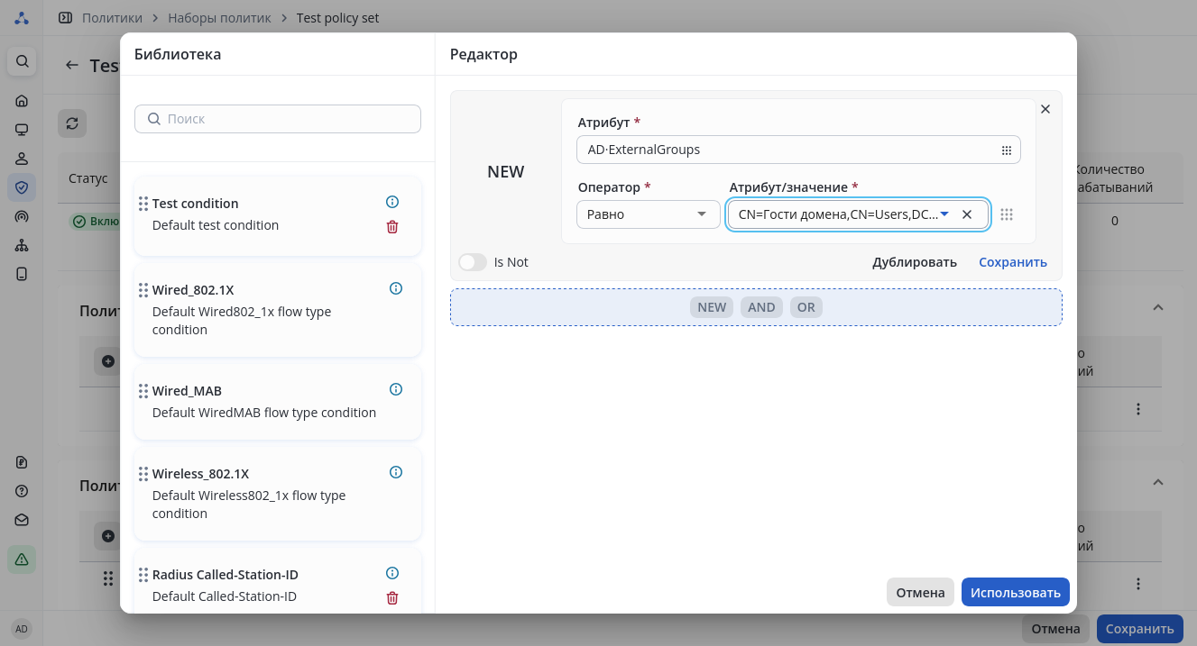Show info for Wired_MAB condition
This screenshot has height=646, width=1197.
396,389
